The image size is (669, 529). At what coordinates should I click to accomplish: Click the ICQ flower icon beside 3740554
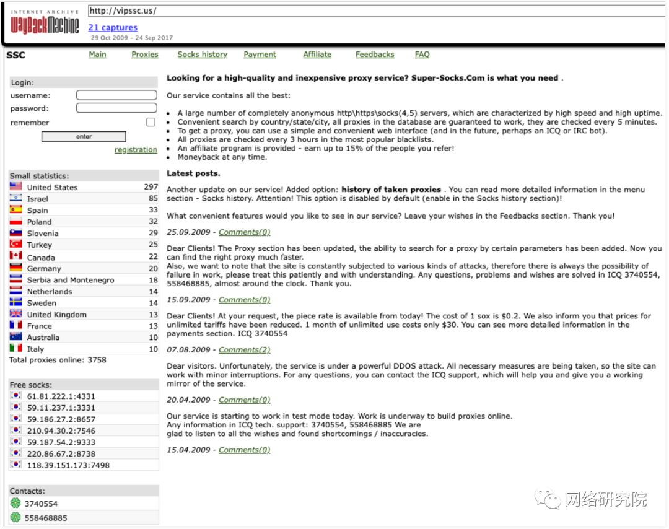pos(16,504)
